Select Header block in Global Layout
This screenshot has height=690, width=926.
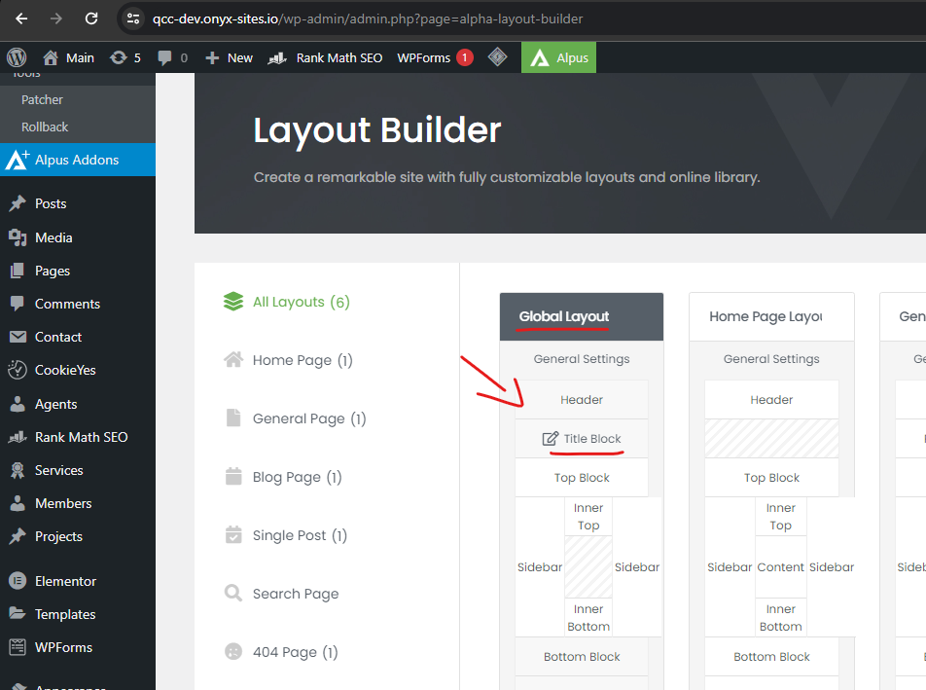point(582,400)
